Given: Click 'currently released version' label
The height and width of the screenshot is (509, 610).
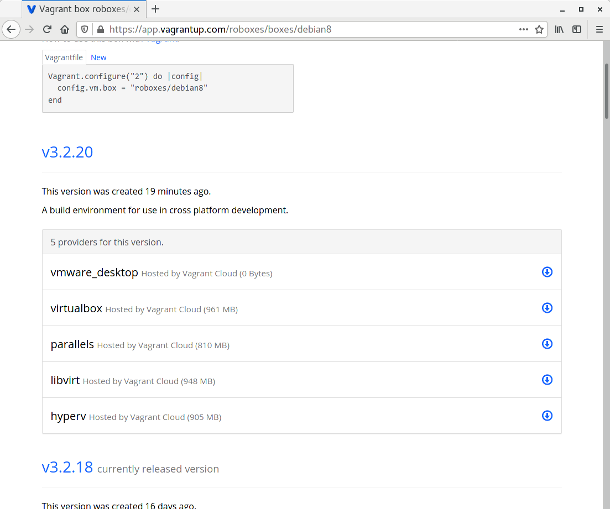Looking at the screenshot, I should [x=158, y=469].
